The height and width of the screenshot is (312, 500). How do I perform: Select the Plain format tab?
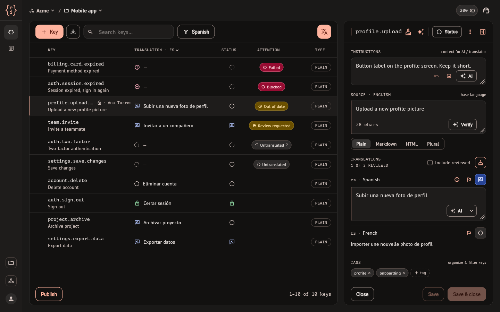[x=361, y=144]
